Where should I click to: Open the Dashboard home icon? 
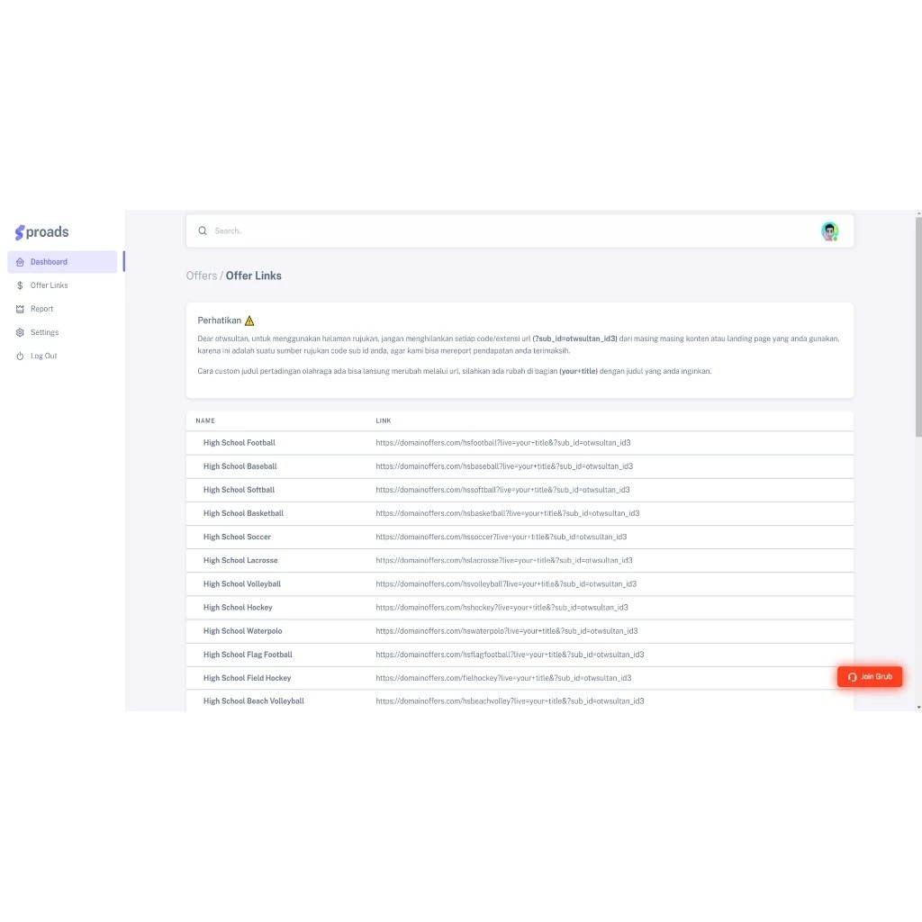pos(20,262)
